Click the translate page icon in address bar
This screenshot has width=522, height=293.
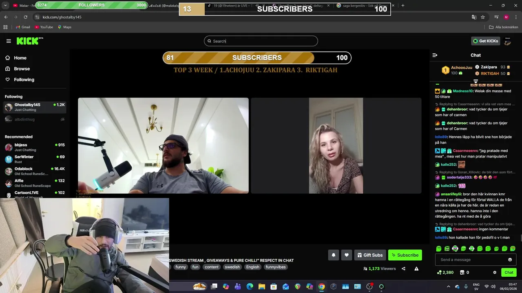474,17
